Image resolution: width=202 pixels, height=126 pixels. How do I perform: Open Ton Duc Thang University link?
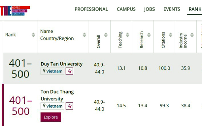coord(57,95)
